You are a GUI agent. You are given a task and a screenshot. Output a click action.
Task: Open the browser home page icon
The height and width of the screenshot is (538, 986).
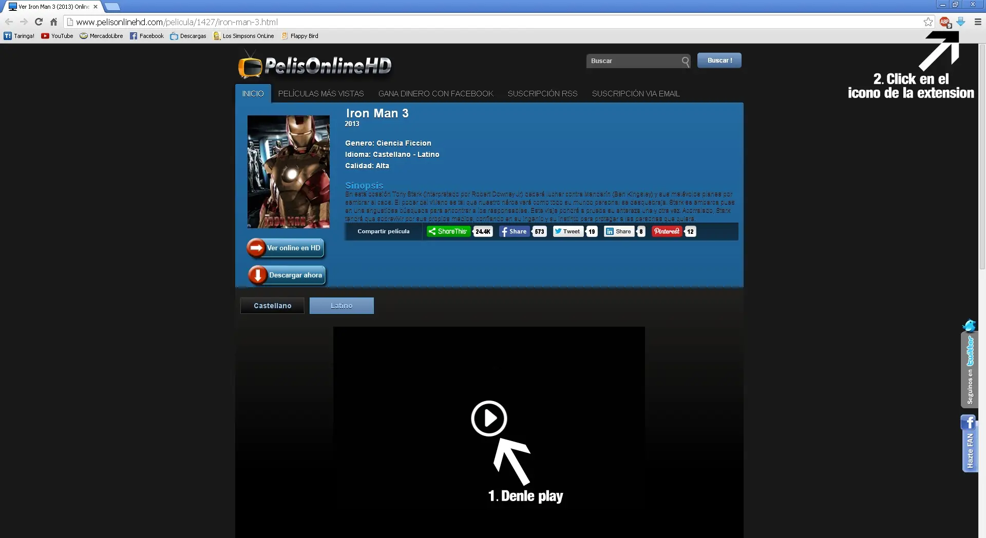pos(53,22)
